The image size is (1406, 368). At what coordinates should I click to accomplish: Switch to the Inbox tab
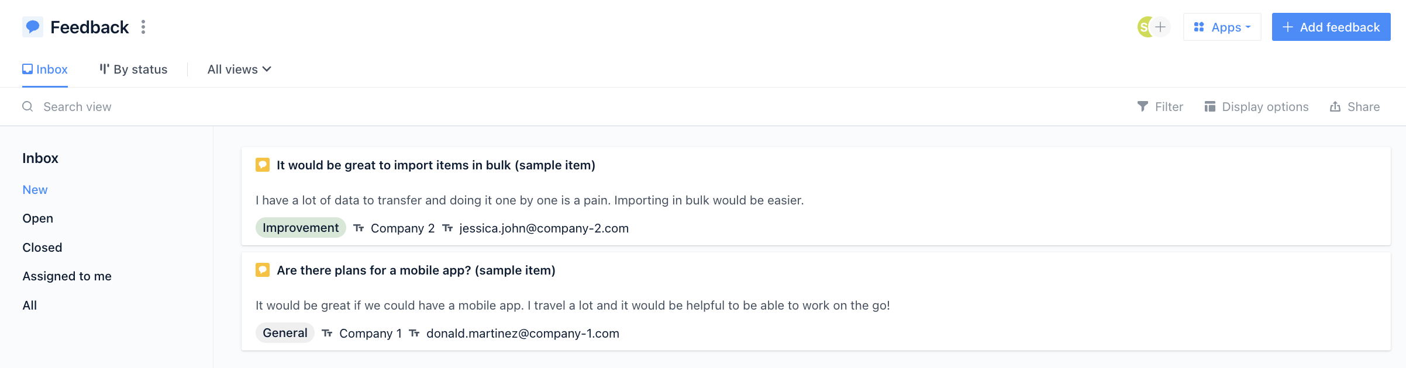(x=45, y=69)
